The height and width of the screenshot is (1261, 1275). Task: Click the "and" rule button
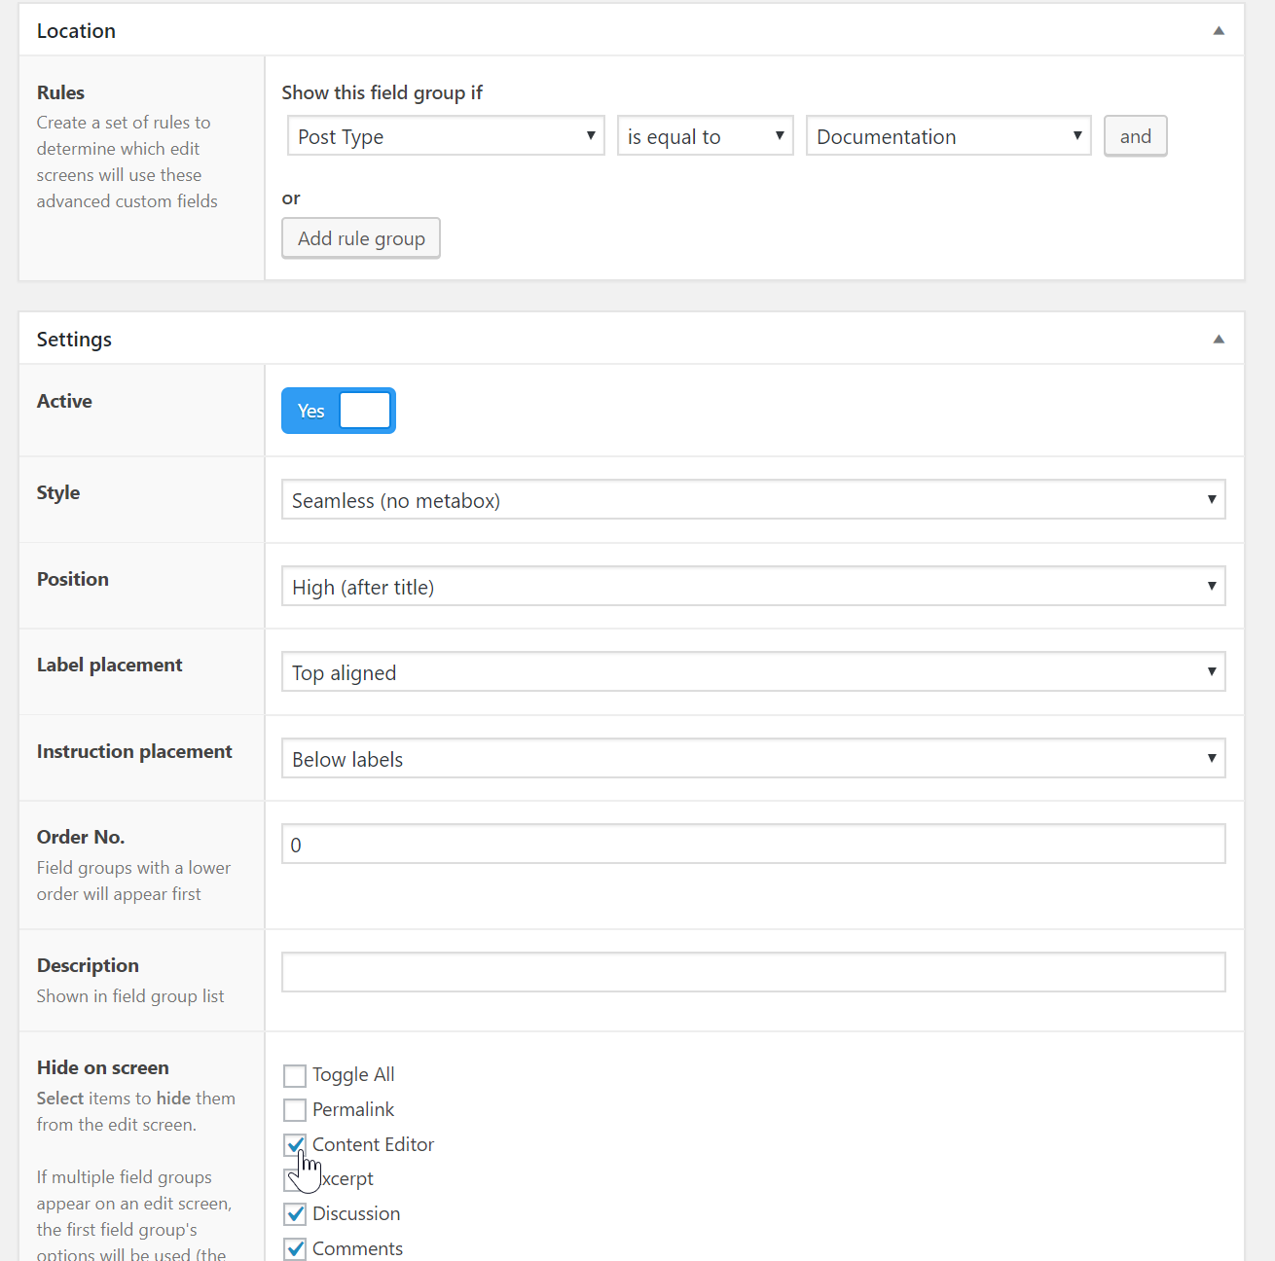[x=1135, y=135]
